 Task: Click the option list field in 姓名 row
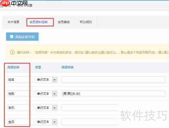(x=113, y=80)
